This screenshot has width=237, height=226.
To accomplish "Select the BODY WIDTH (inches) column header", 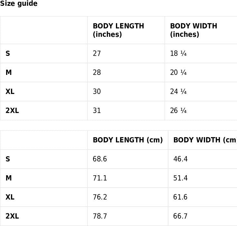I will pos(194,30).
